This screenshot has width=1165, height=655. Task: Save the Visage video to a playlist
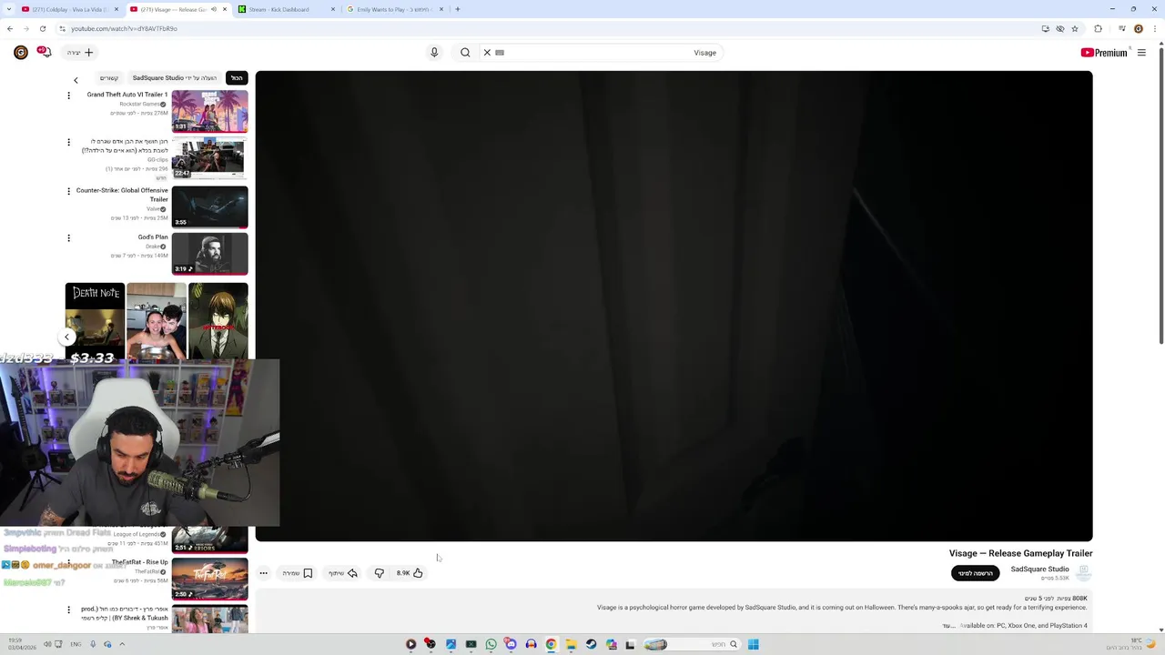(x=298, y=573)
